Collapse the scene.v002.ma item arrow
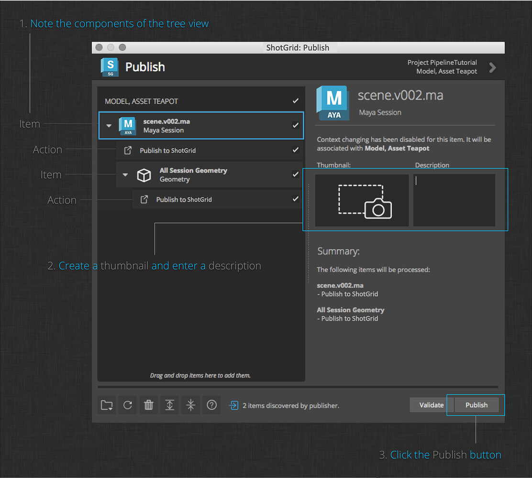 109,126
